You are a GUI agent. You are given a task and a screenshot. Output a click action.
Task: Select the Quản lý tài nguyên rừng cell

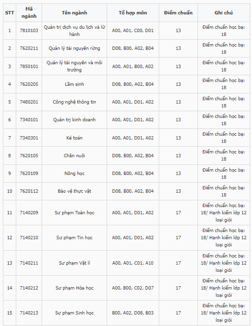[74, 48]
